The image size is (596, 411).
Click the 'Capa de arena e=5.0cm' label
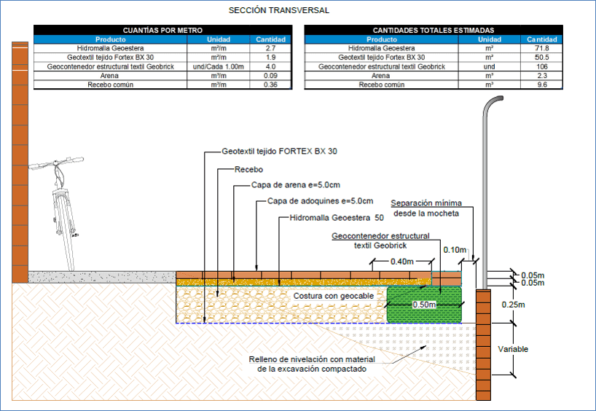click(295, 185)
